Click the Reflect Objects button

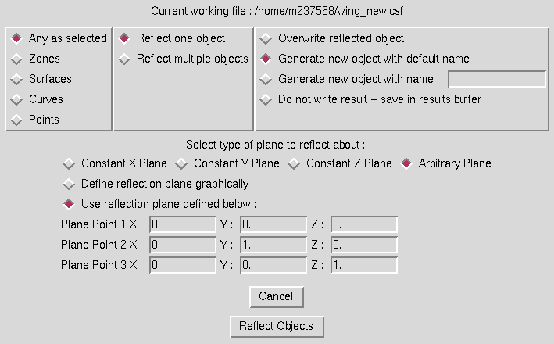(276, 326)
